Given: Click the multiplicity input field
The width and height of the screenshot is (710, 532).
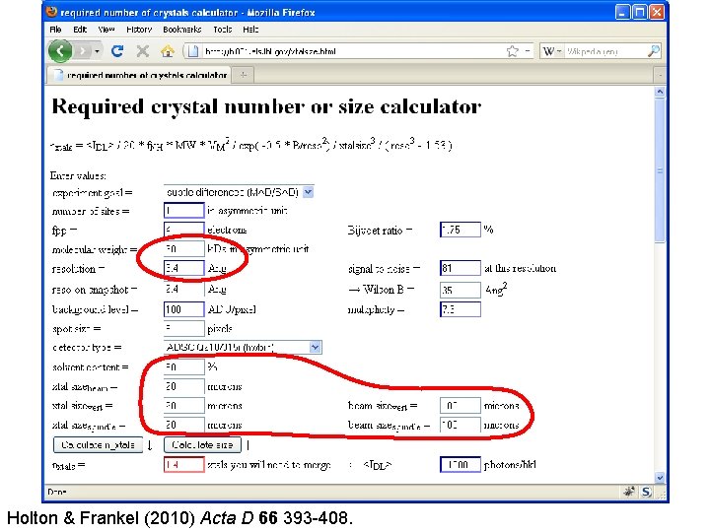Looking at the screenshot, I should click(x=461, y=309).
